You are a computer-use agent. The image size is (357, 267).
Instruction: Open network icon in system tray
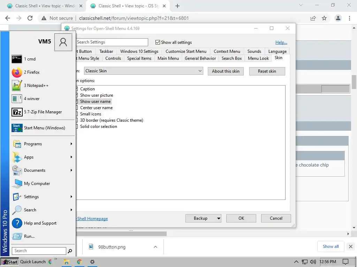[x=304, y=262]
